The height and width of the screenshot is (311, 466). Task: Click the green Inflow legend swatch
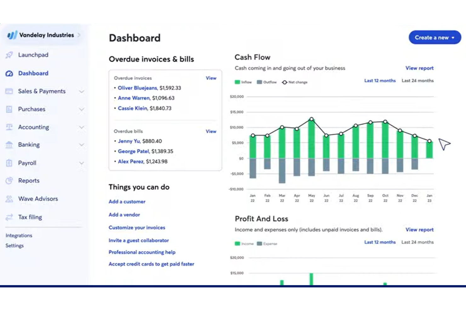[237, 82]
